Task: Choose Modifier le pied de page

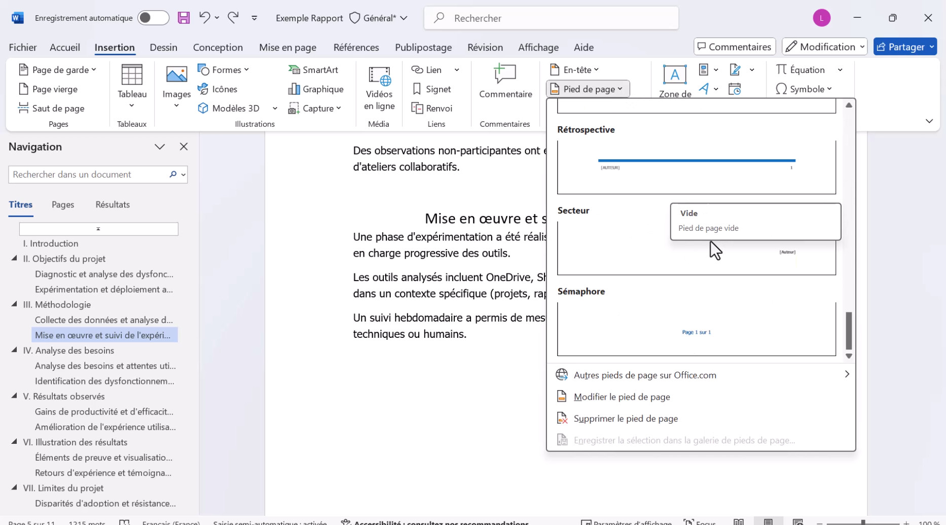Action: click(x=701, y=397)
